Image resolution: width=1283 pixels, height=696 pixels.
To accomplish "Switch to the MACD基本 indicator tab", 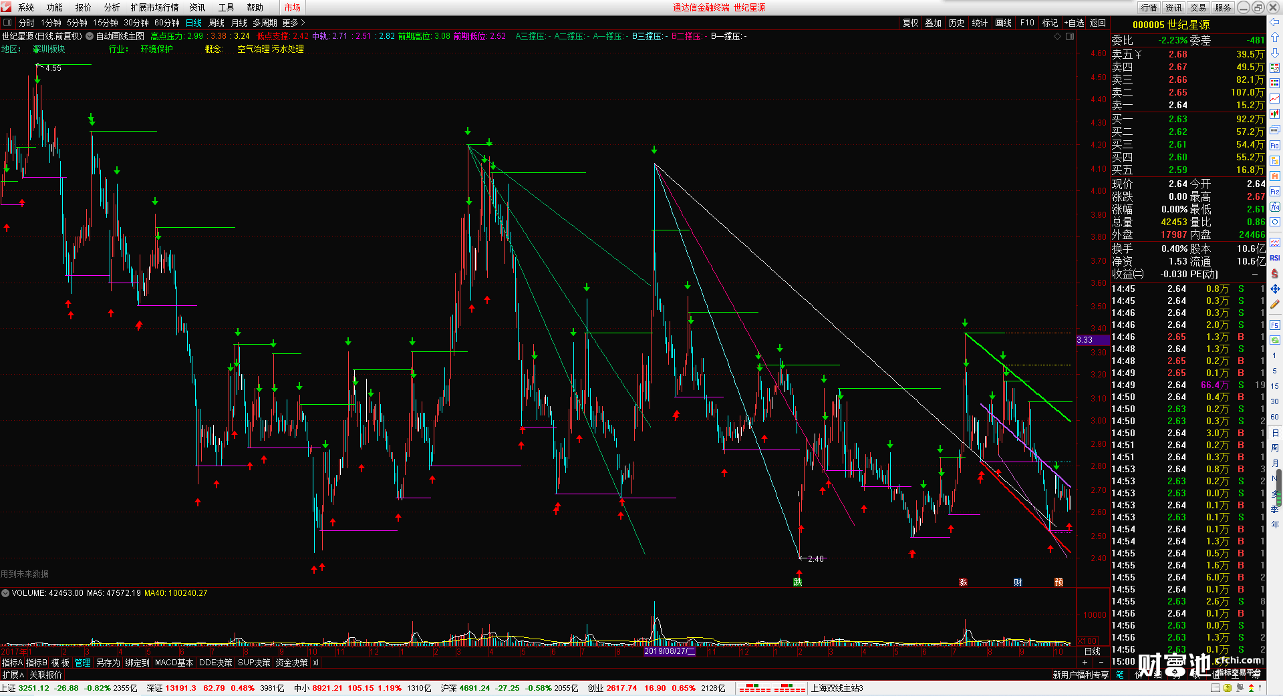I will click(174, 663).
